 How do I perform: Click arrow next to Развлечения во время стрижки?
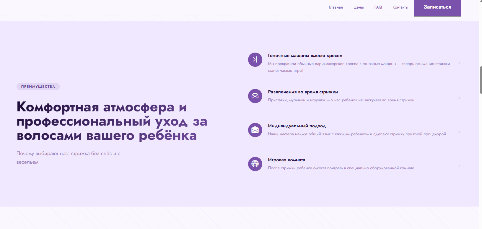458,98
